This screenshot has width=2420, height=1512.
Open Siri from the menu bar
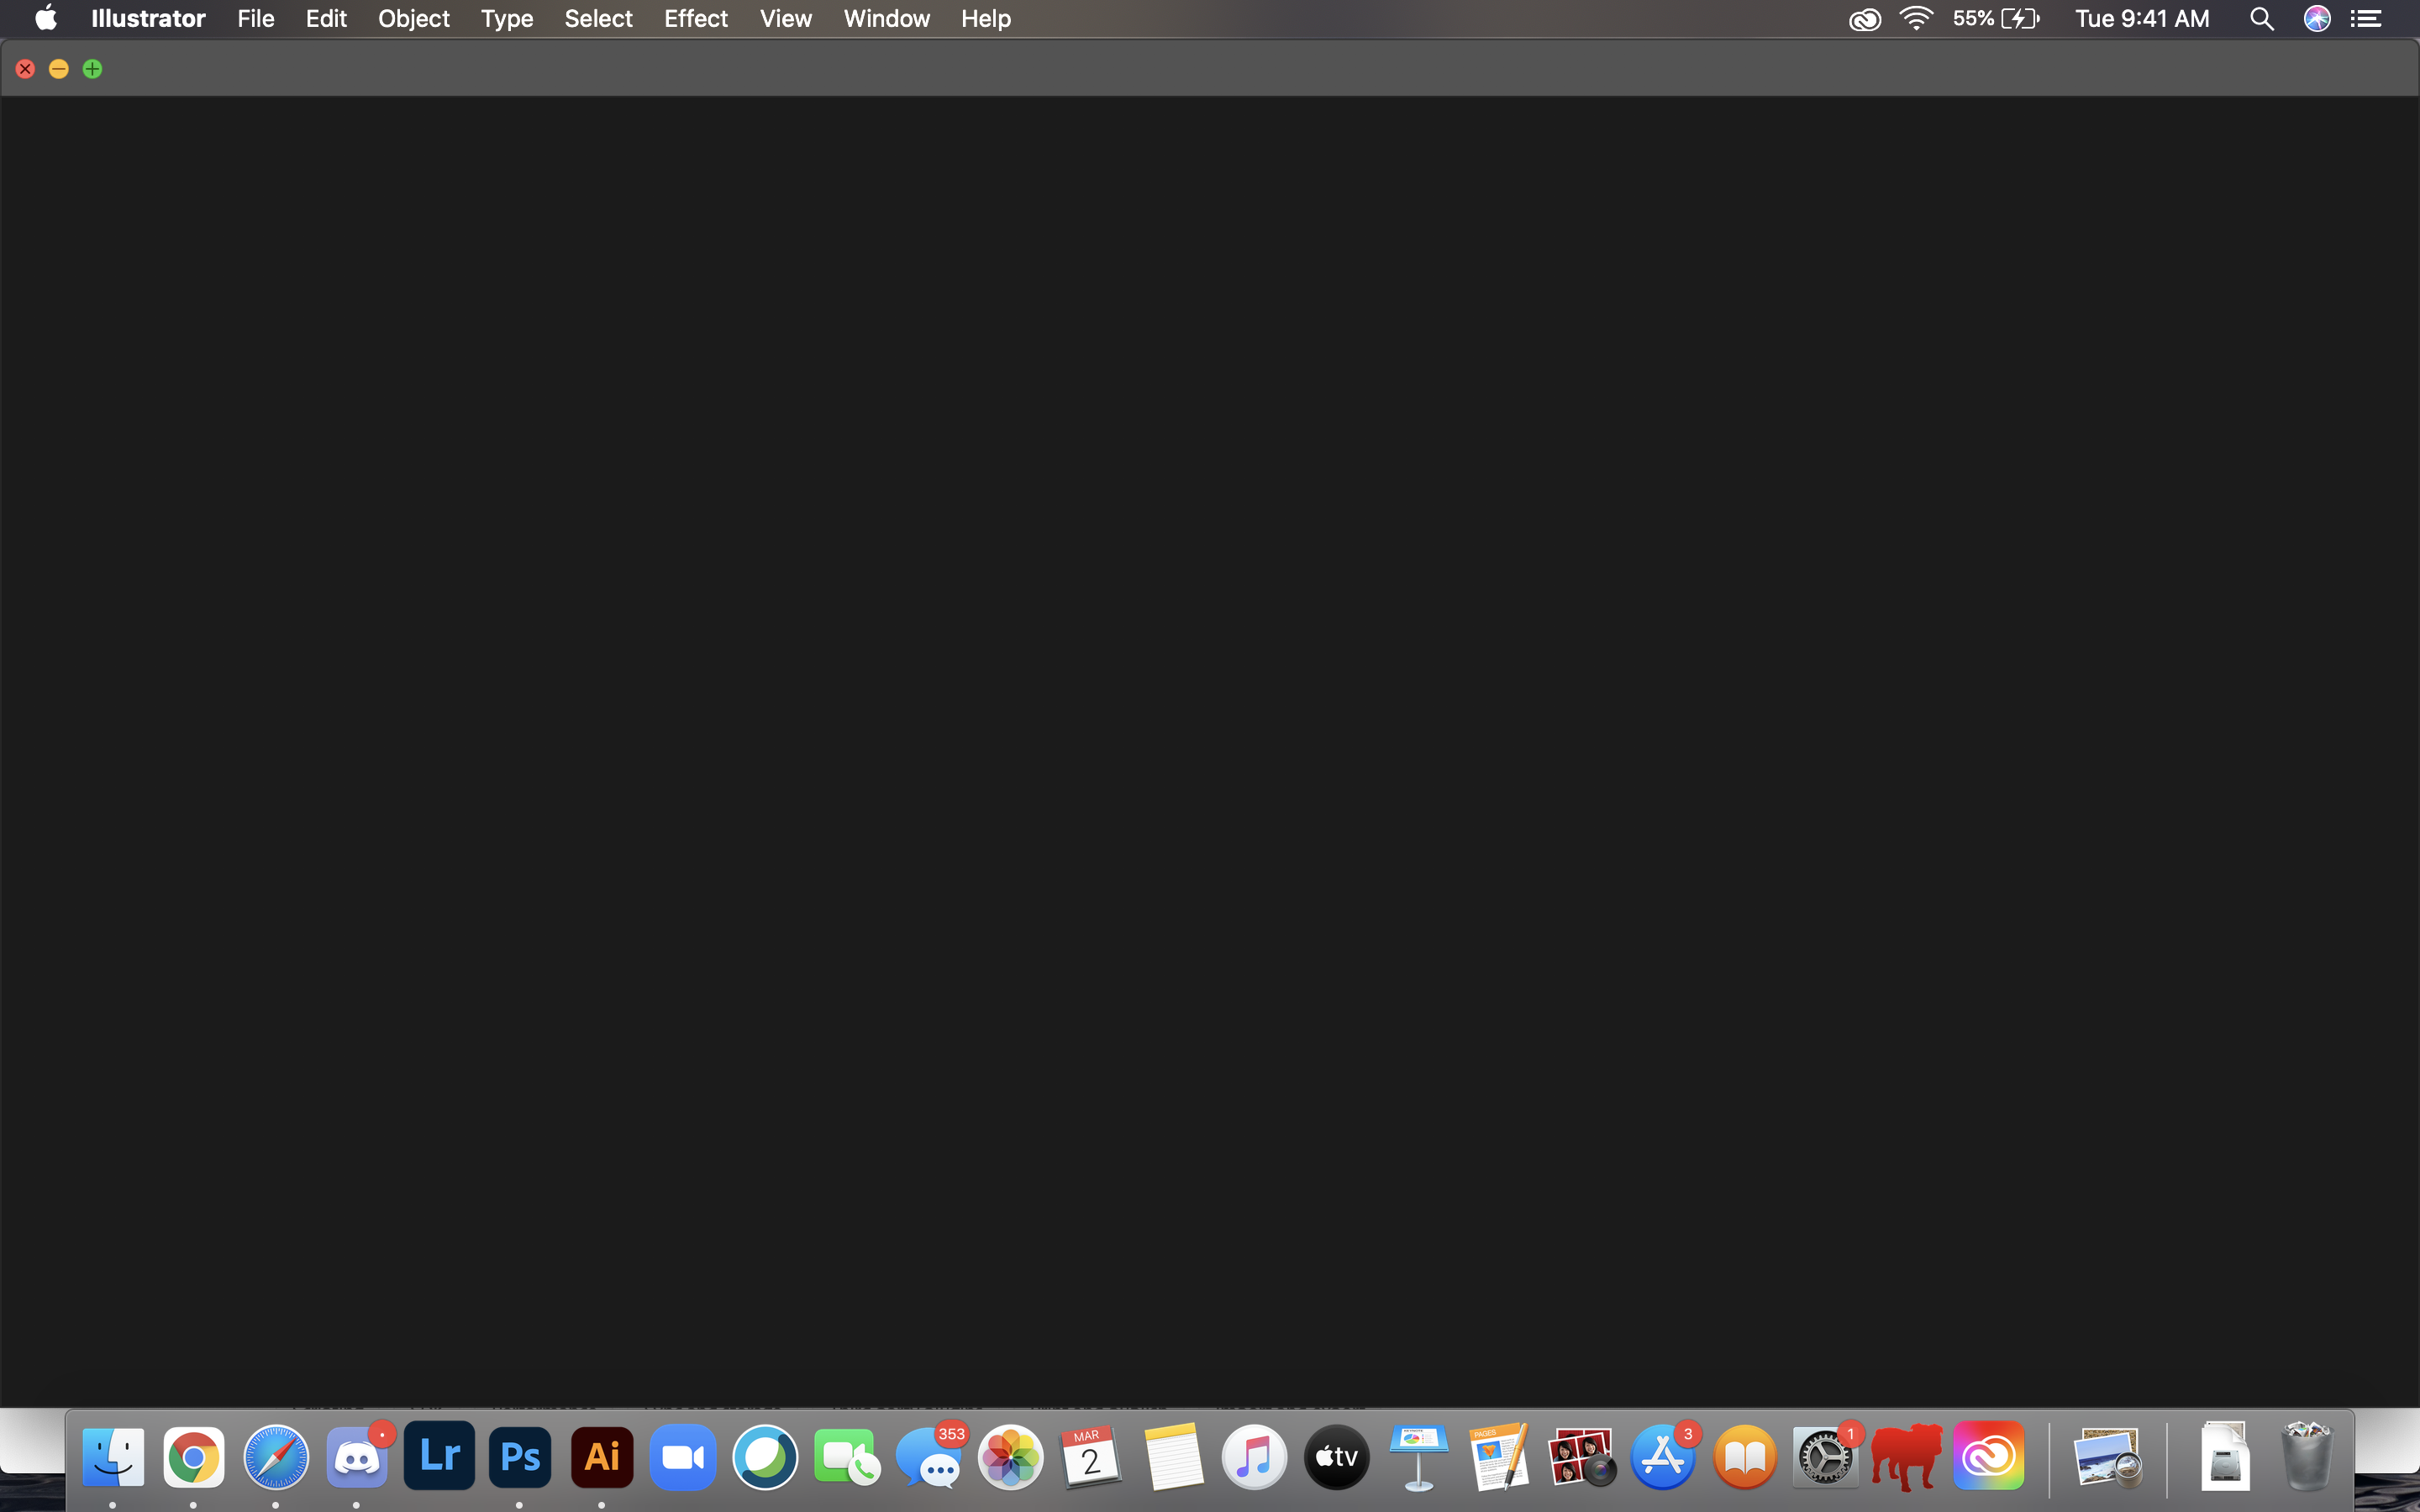(2316, 18)
